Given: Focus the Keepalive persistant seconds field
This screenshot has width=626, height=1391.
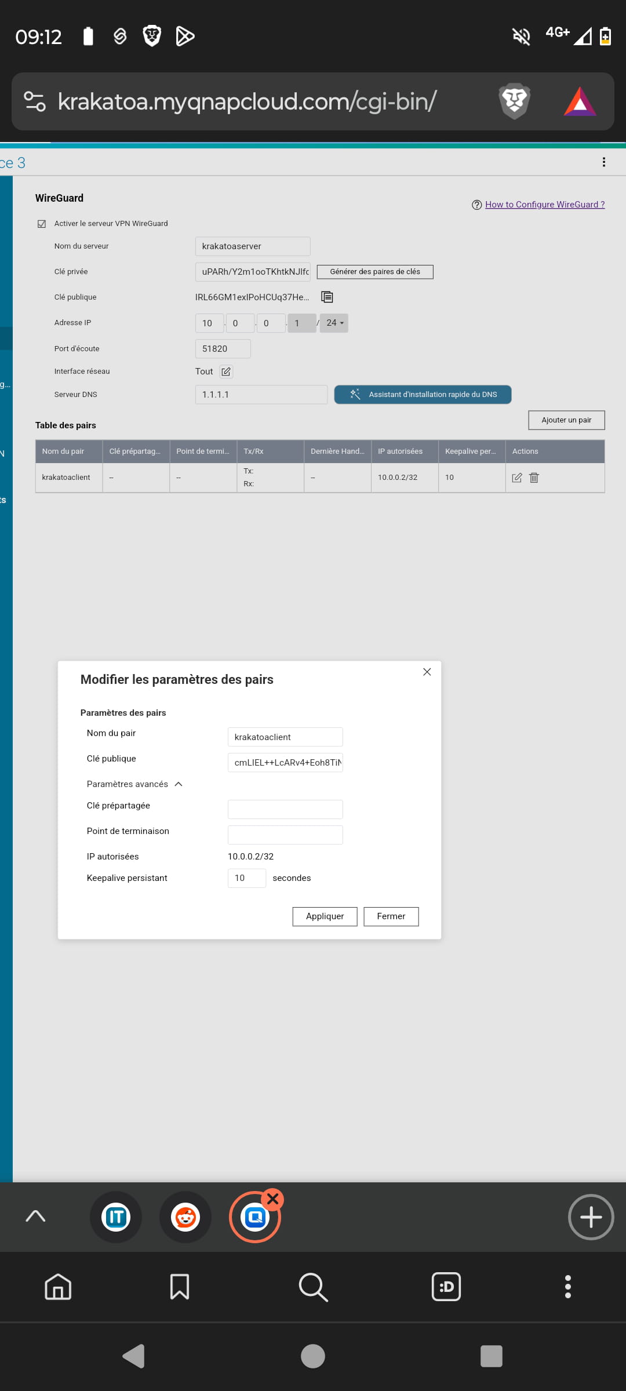Looking at the screenshot, I should [247, 878].
